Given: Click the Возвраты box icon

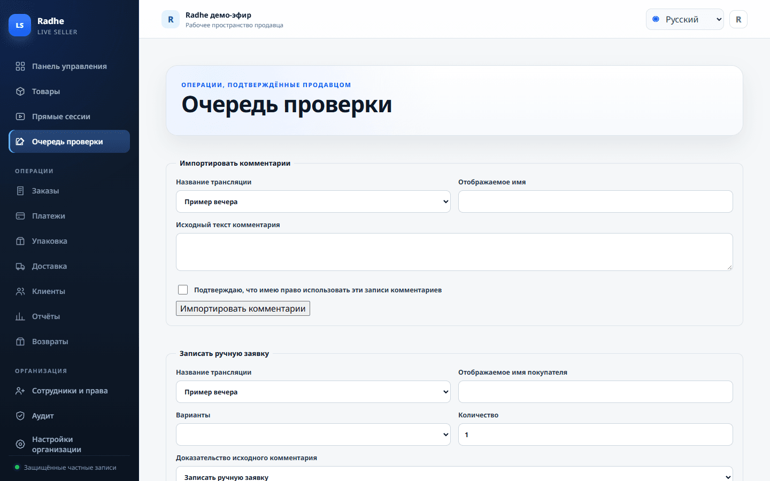Looking at the screenshot, I should (20, 342).
